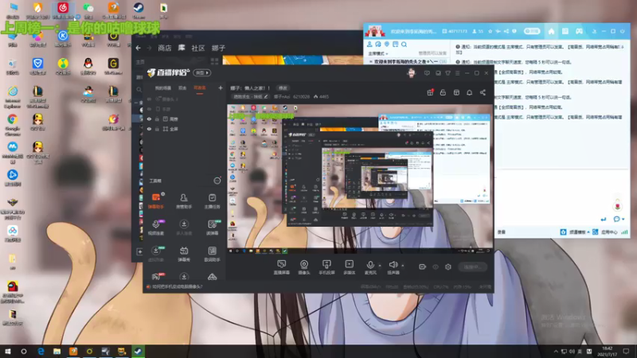Open the layout box icon beside bell
The width and height of the screenshot is (637, 358).
point(456,92)
